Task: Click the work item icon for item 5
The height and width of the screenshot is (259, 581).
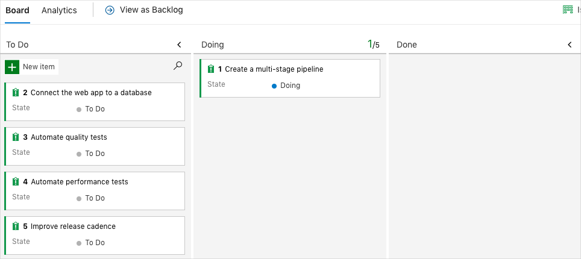Action: point(16,226)
